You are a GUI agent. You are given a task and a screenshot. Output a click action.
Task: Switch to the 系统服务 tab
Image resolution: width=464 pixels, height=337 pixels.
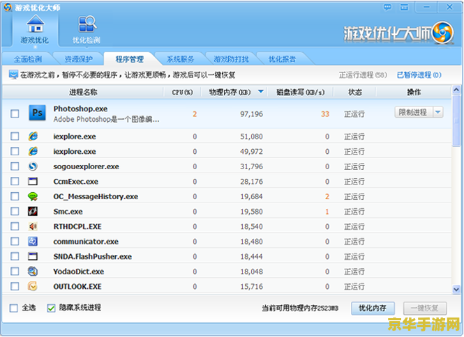click(180, 59)
